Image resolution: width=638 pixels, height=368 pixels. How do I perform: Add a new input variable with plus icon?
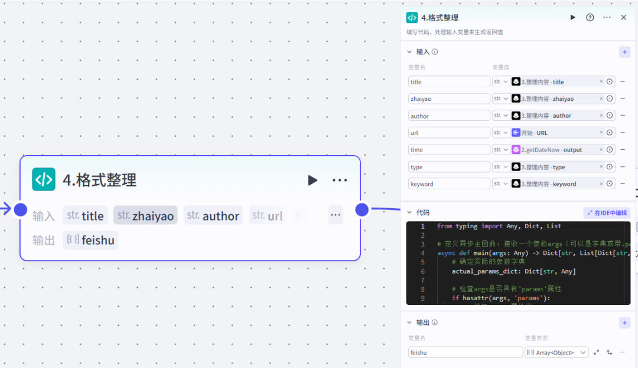[624, 52]
